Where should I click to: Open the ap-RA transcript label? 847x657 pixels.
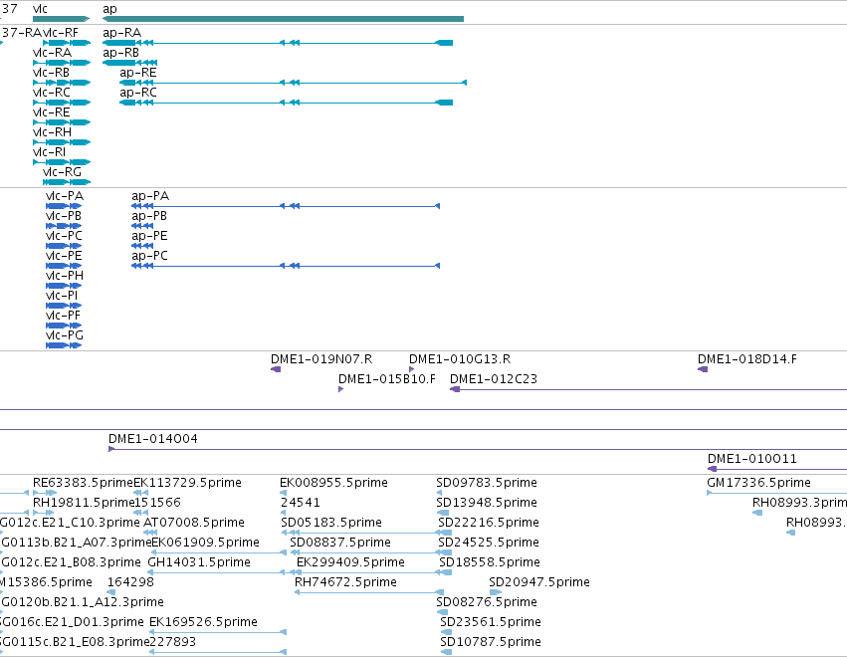point(122,33)
